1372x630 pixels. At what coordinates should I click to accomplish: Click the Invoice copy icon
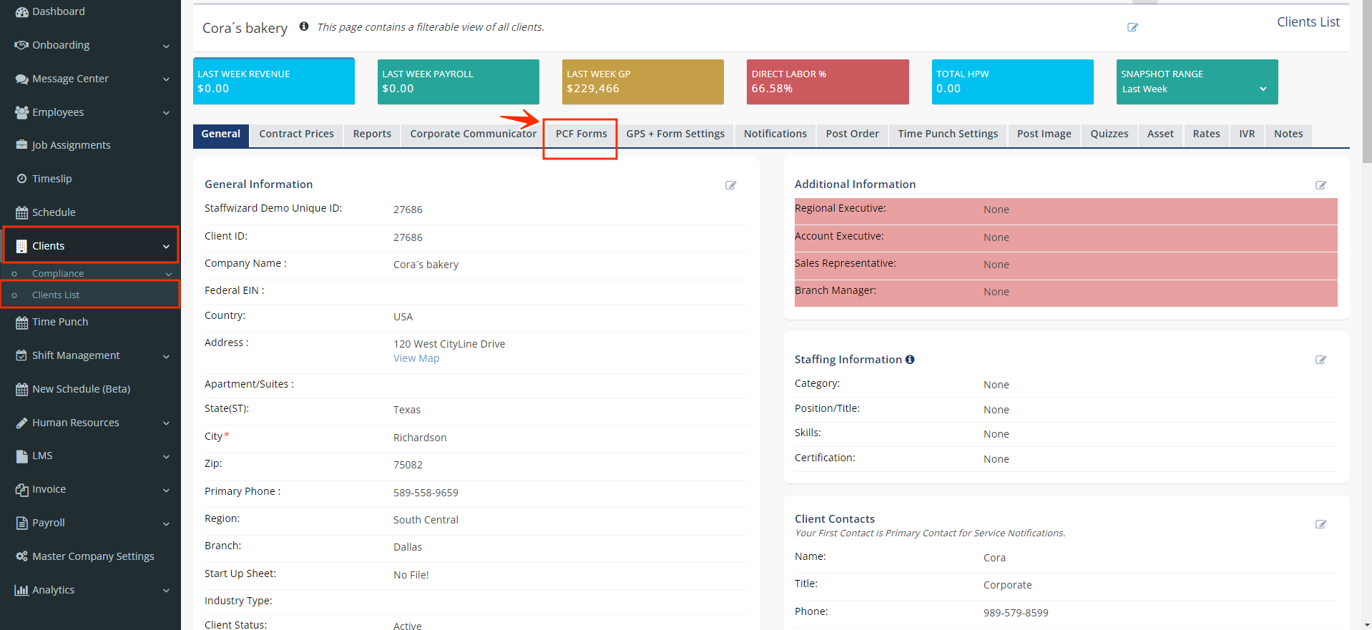[21, 490]
